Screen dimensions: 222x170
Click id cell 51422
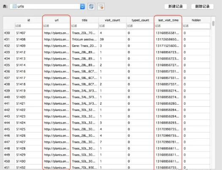[x=28, y=110]
